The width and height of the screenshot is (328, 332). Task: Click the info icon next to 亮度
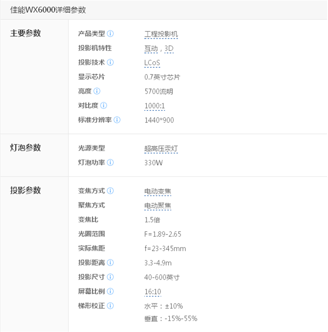pyautogui.click(x=97, y=91)
